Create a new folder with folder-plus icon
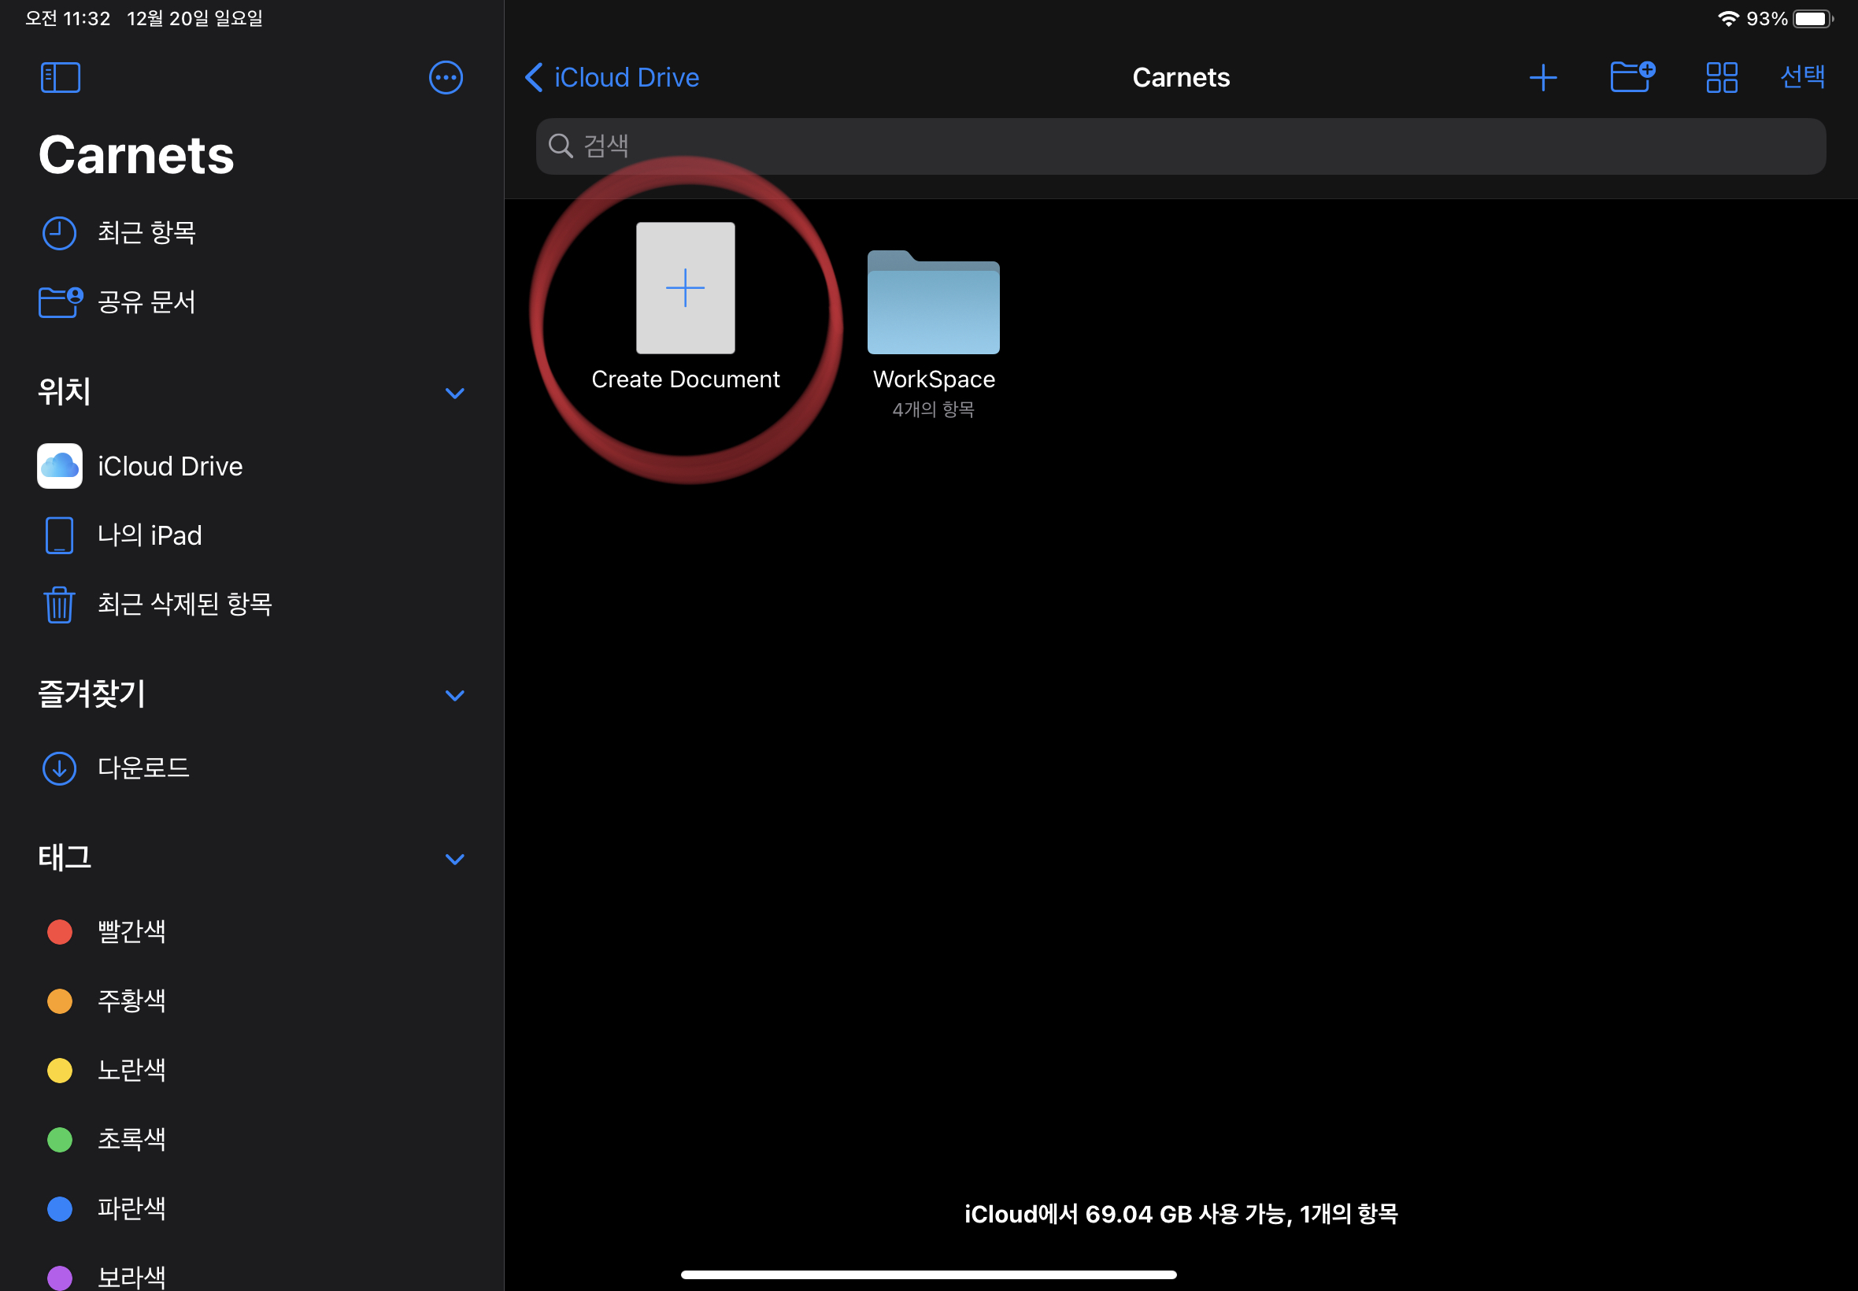The height and width of the screenshot is (1291, 1858). pos(1631,78)
